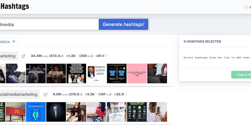Open the man on phone thumbnail
251x125 pixels.
coord(56,73)
